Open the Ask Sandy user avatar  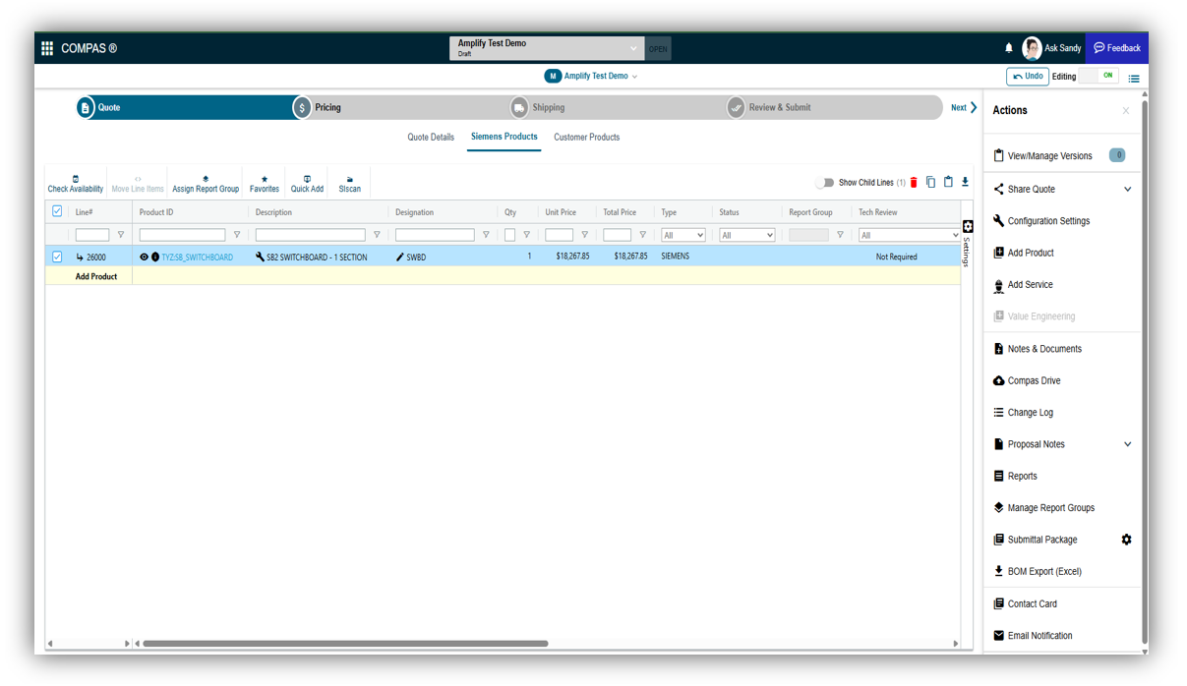pyautogui.click(x=1032, y=48)
